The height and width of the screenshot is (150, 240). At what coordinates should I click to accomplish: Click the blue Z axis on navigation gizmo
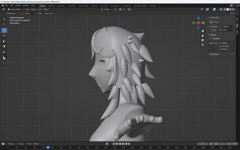198,18
